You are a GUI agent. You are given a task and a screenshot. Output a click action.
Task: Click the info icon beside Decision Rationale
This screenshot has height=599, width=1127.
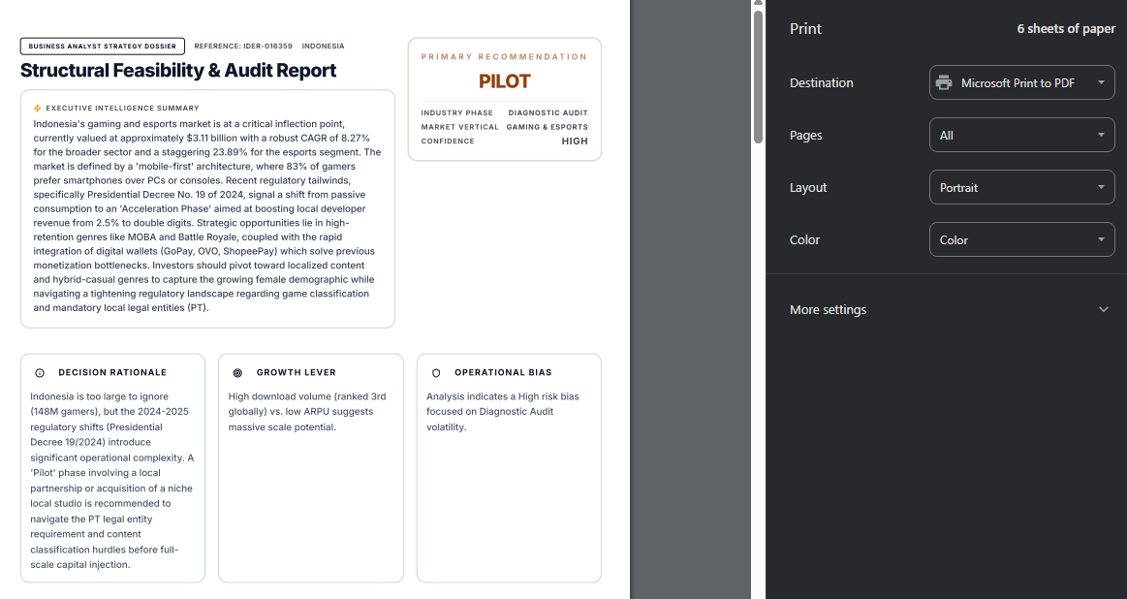click(x=39, y=371)
